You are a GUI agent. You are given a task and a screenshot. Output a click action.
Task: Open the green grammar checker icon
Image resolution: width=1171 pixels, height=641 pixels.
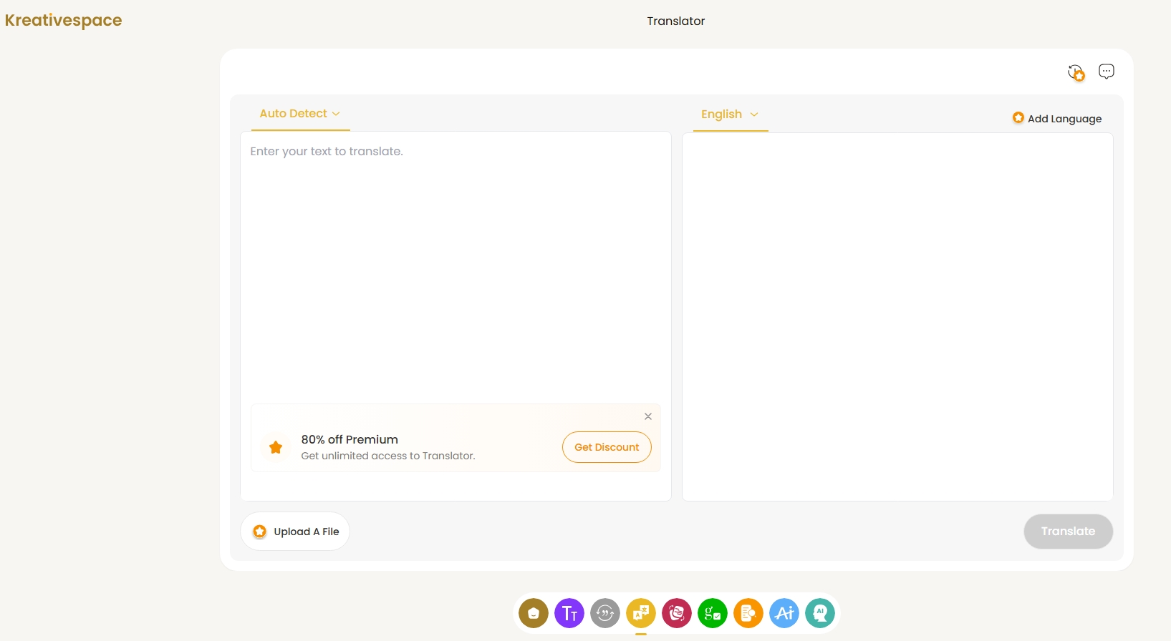tap(713, 613)
